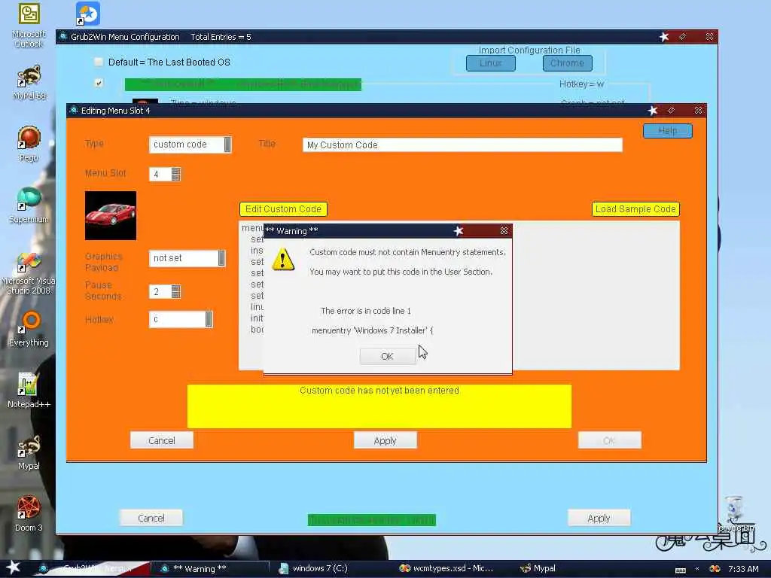This screenshot has height=578, width=771.
Task: Open the Hotkey dropdown showing c
Action: point(181,319)
